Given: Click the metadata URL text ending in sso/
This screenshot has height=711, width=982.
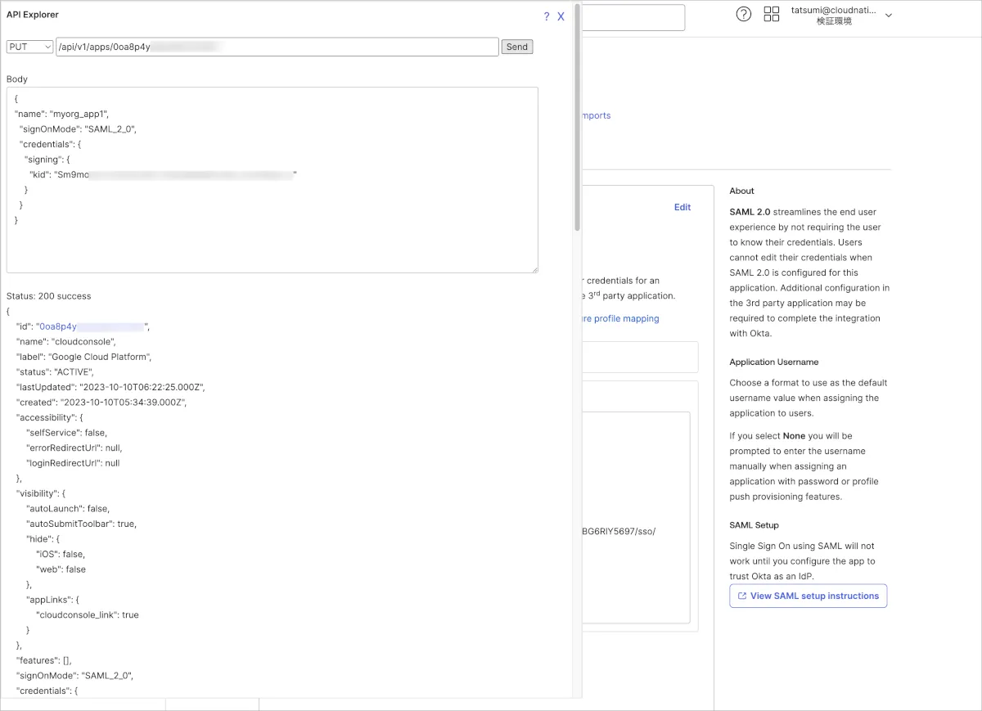Looking at the screenshot, I should coord(619,531).
